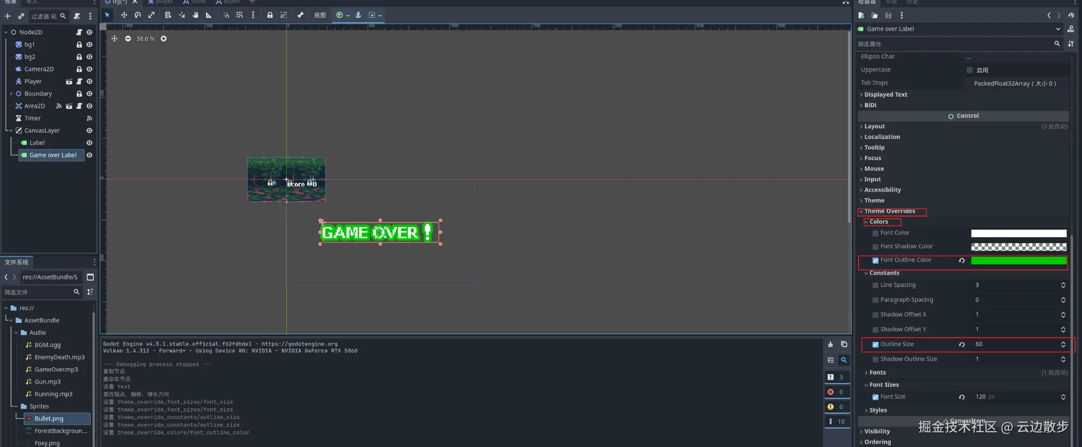Activate the Ruler Mode tool
Viewport: 1082px width, 447px height.
point(209,15)
